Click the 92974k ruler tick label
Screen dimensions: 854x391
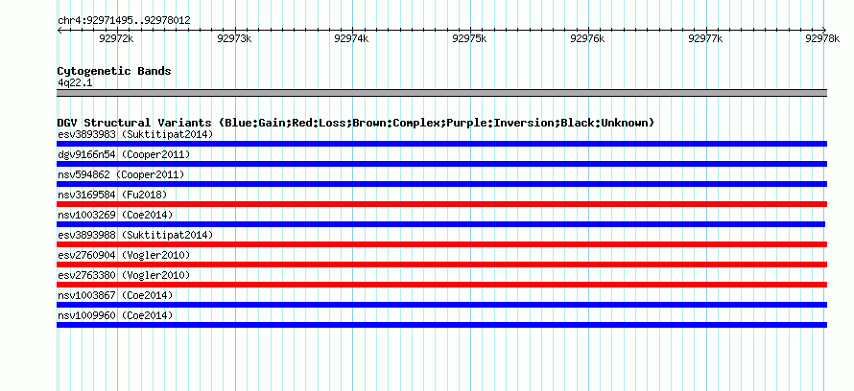(351, 38)
